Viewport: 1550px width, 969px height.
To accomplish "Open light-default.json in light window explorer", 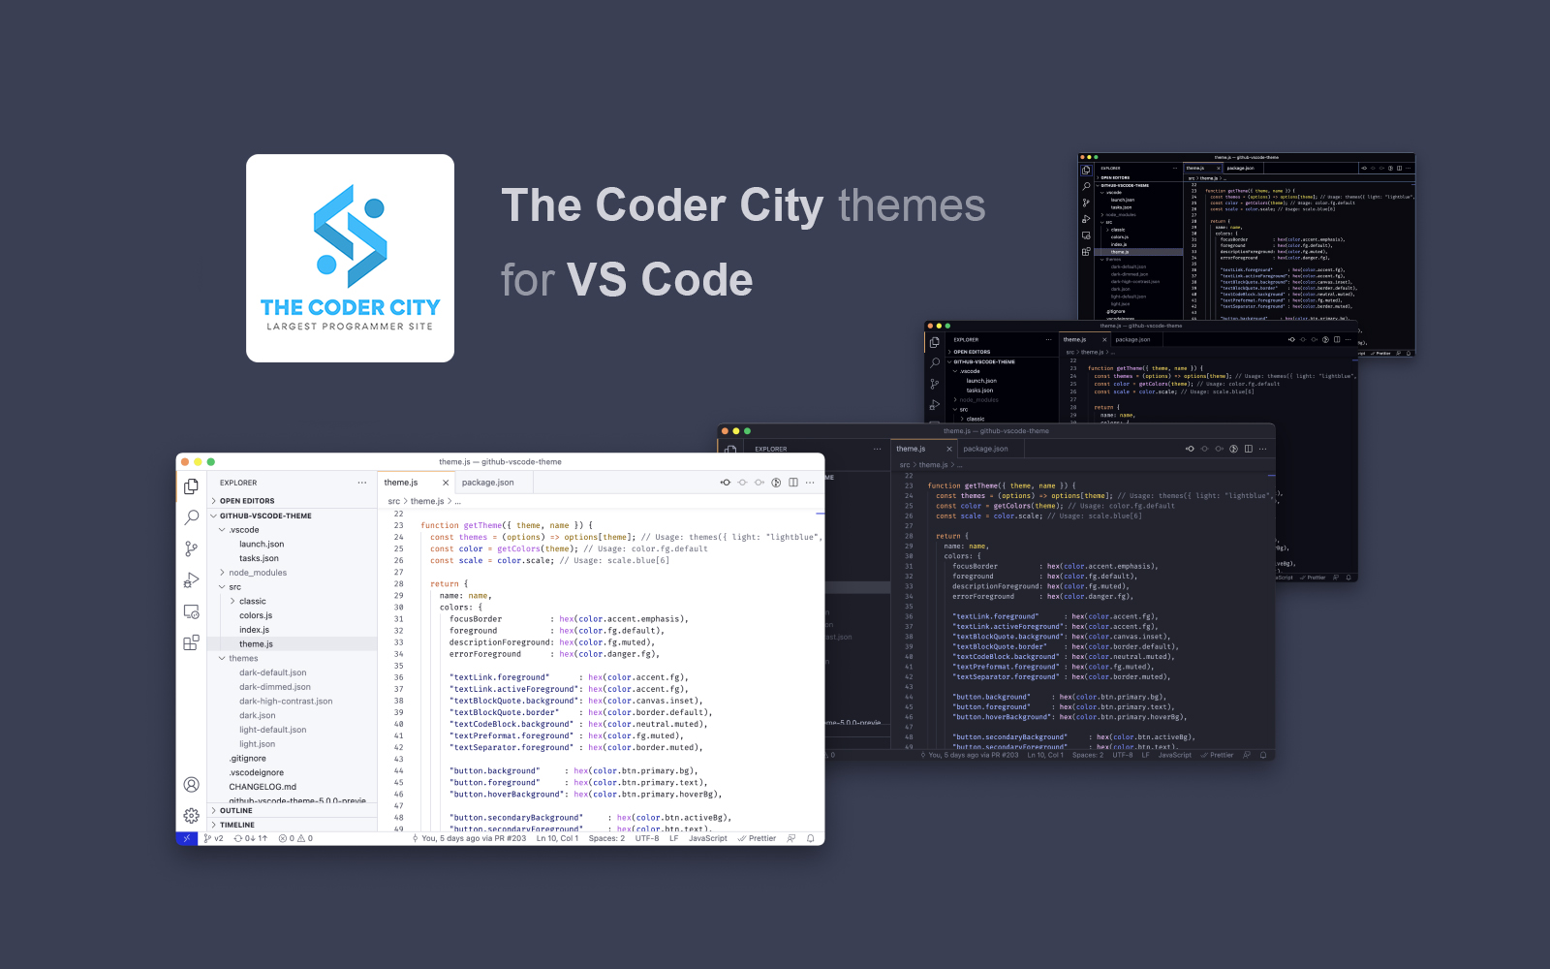I will coord(293,730).
